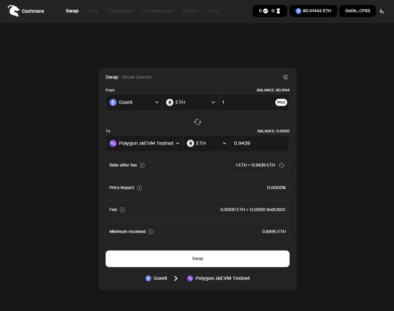394x311 pixels.
Task: Refresh the rate after fee icon
Action: click(281, 165)
